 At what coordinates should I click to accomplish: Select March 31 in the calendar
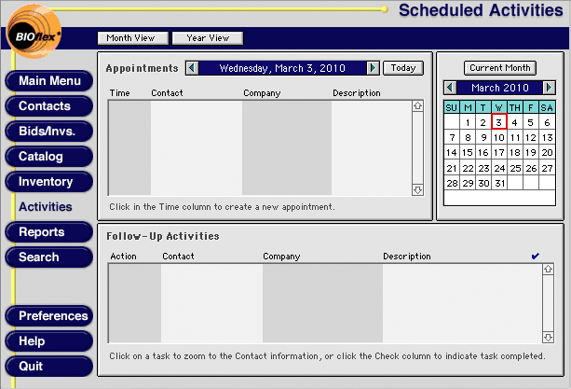click(x=499, y=183)
